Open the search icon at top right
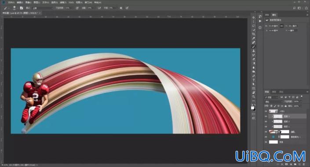Screen dimensions: 310x167 (x=294, y=8)
